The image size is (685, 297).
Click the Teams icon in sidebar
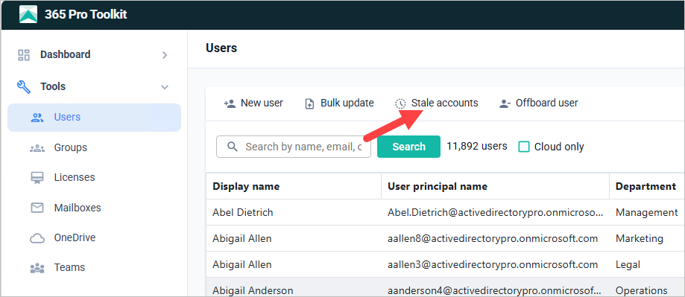click(x=37, y=268)
